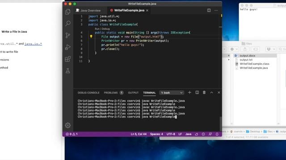Click the Run code lens link
Viewport: 286px width, 160px height.
pyautogui.click(x=97, y=29)
